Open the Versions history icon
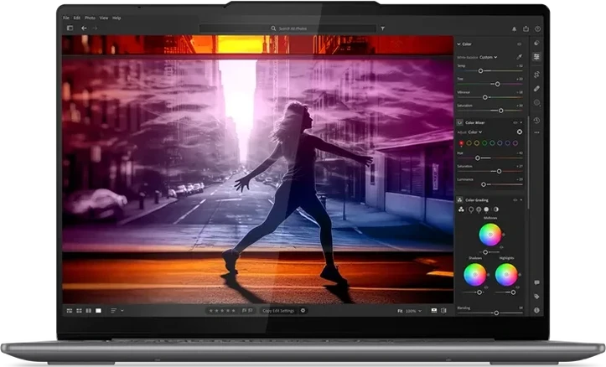Viewport: 606px width, 367px height. pos(536,120)
